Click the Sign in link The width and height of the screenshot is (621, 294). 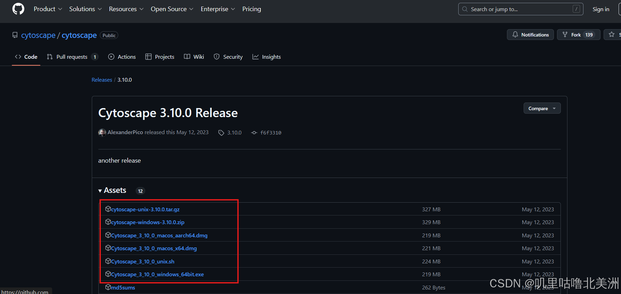click(x=601, y=9)
